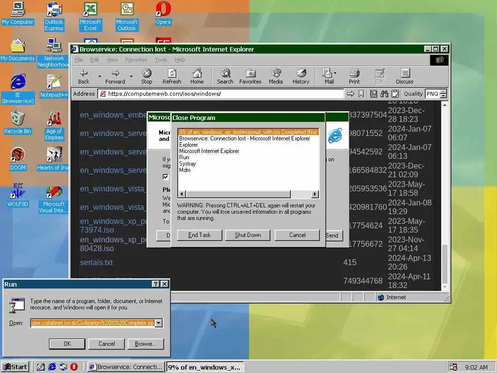The height and width of the screenshot is (373, 497).
Task: Open the Edit menu in Internet Explorer
Action: (95, 60)
